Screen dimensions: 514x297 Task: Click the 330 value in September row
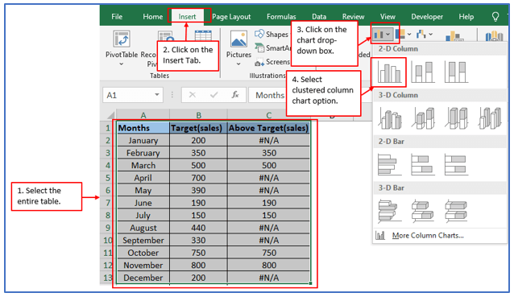(198, 240)
